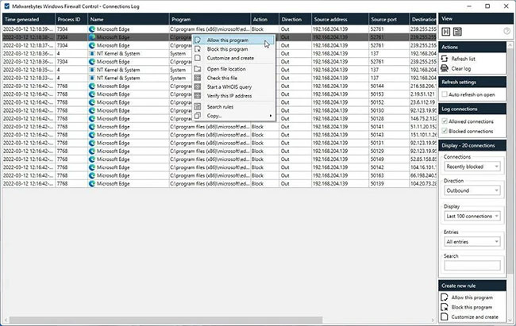Enable Auto refresh on open checkbox
Screen dimensions: 516x326
point(445,94)
